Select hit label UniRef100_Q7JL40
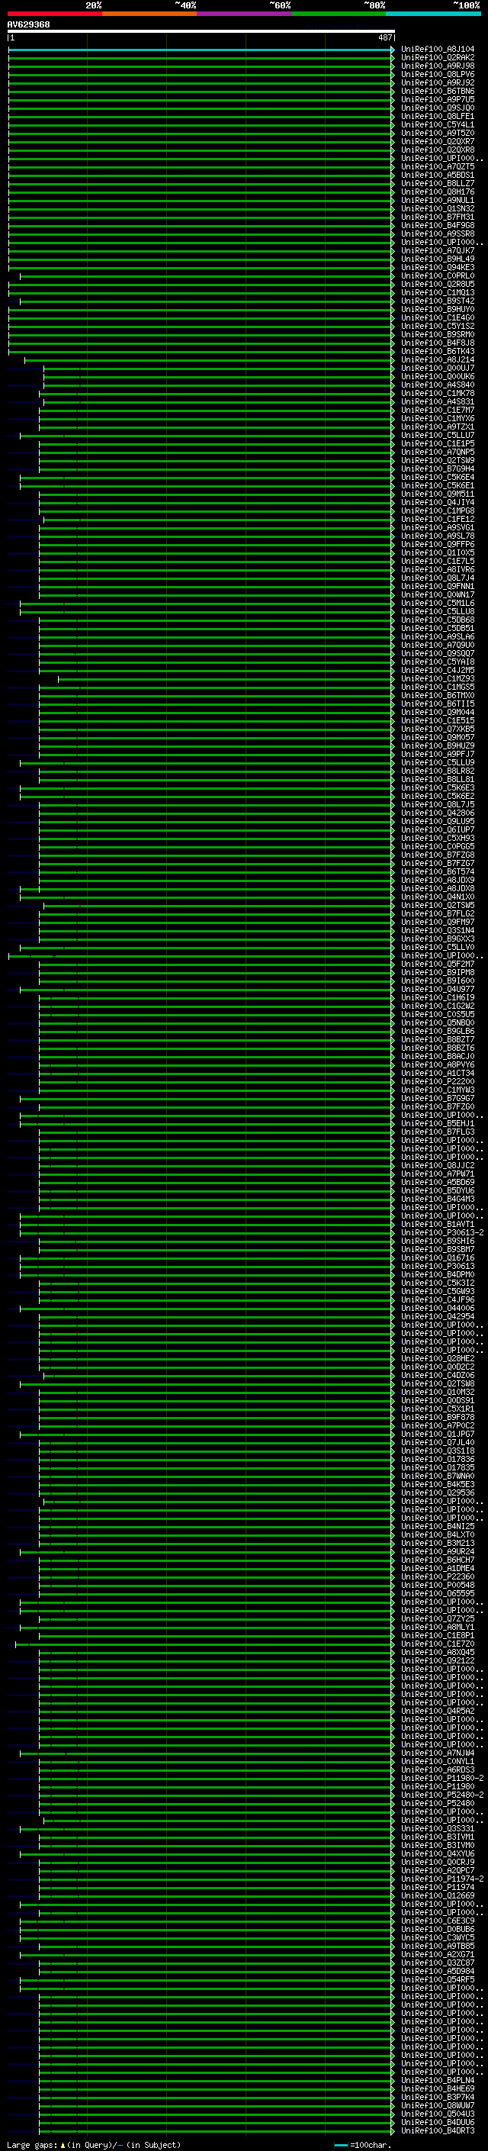The image size is (488, 2151). point(438,1442)
